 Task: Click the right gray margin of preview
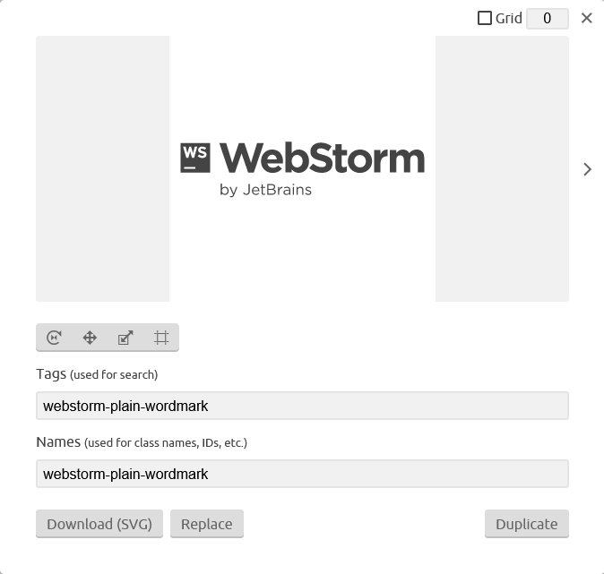click(502, 168)
